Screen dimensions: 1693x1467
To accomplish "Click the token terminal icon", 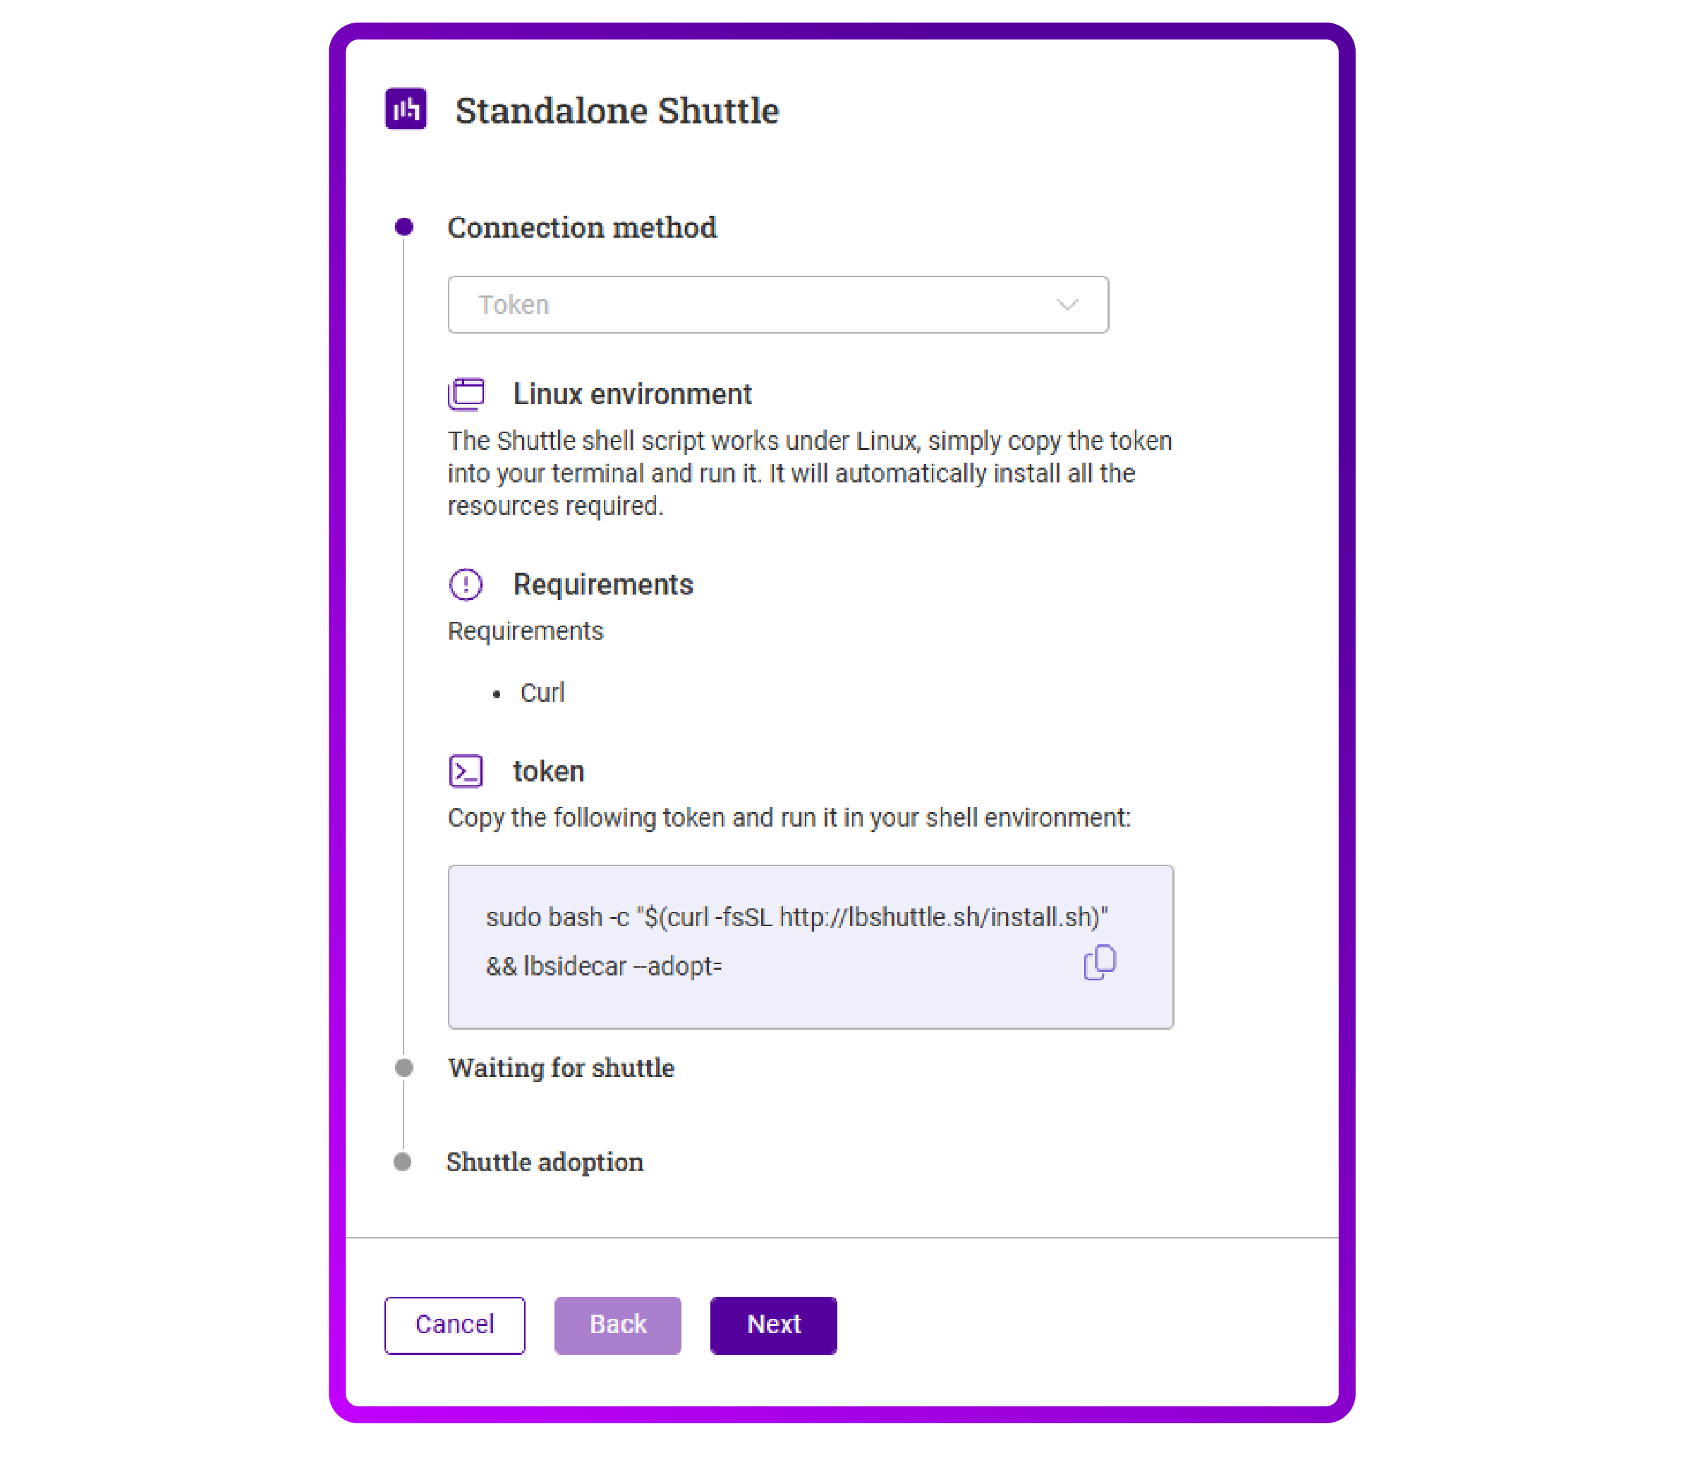I will click(x=466, y=770).
